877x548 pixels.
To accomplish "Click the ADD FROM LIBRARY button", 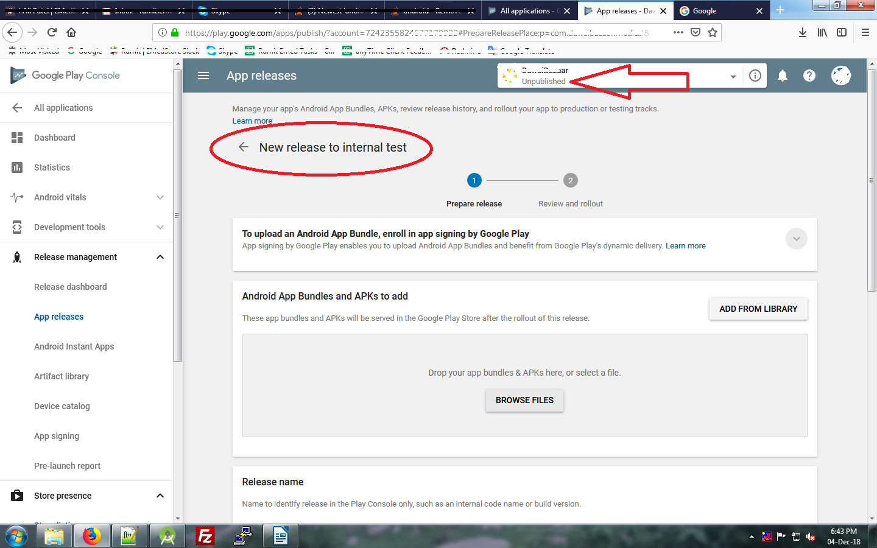I will coord(758,309).
